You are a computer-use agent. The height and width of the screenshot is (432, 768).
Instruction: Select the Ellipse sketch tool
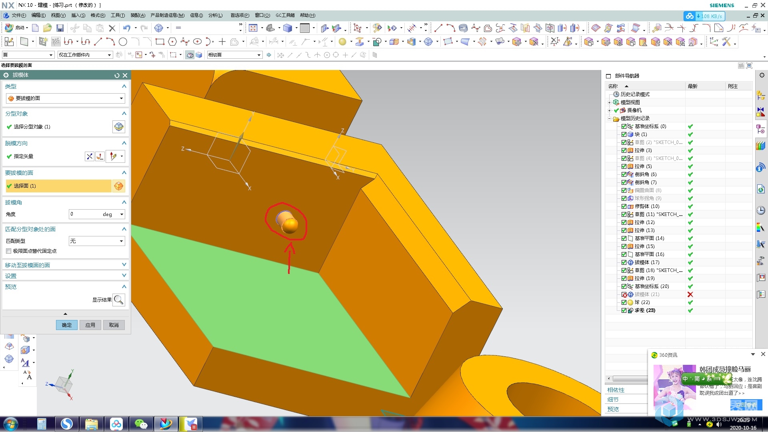[x=197, y=42]
